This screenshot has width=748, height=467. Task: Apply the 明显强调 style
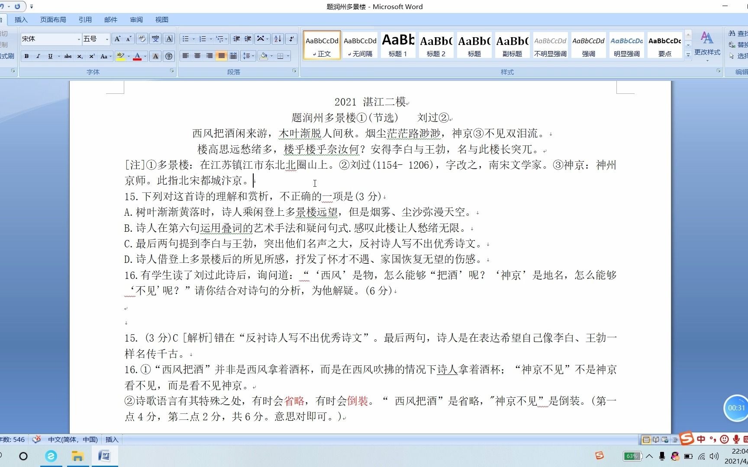pos(626,45)
